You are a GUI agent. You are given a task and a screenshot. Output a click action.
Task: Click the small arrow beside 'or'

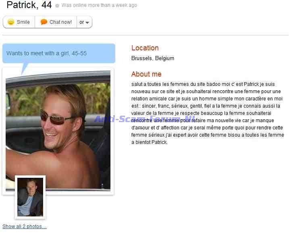click(x=87, y=23)
